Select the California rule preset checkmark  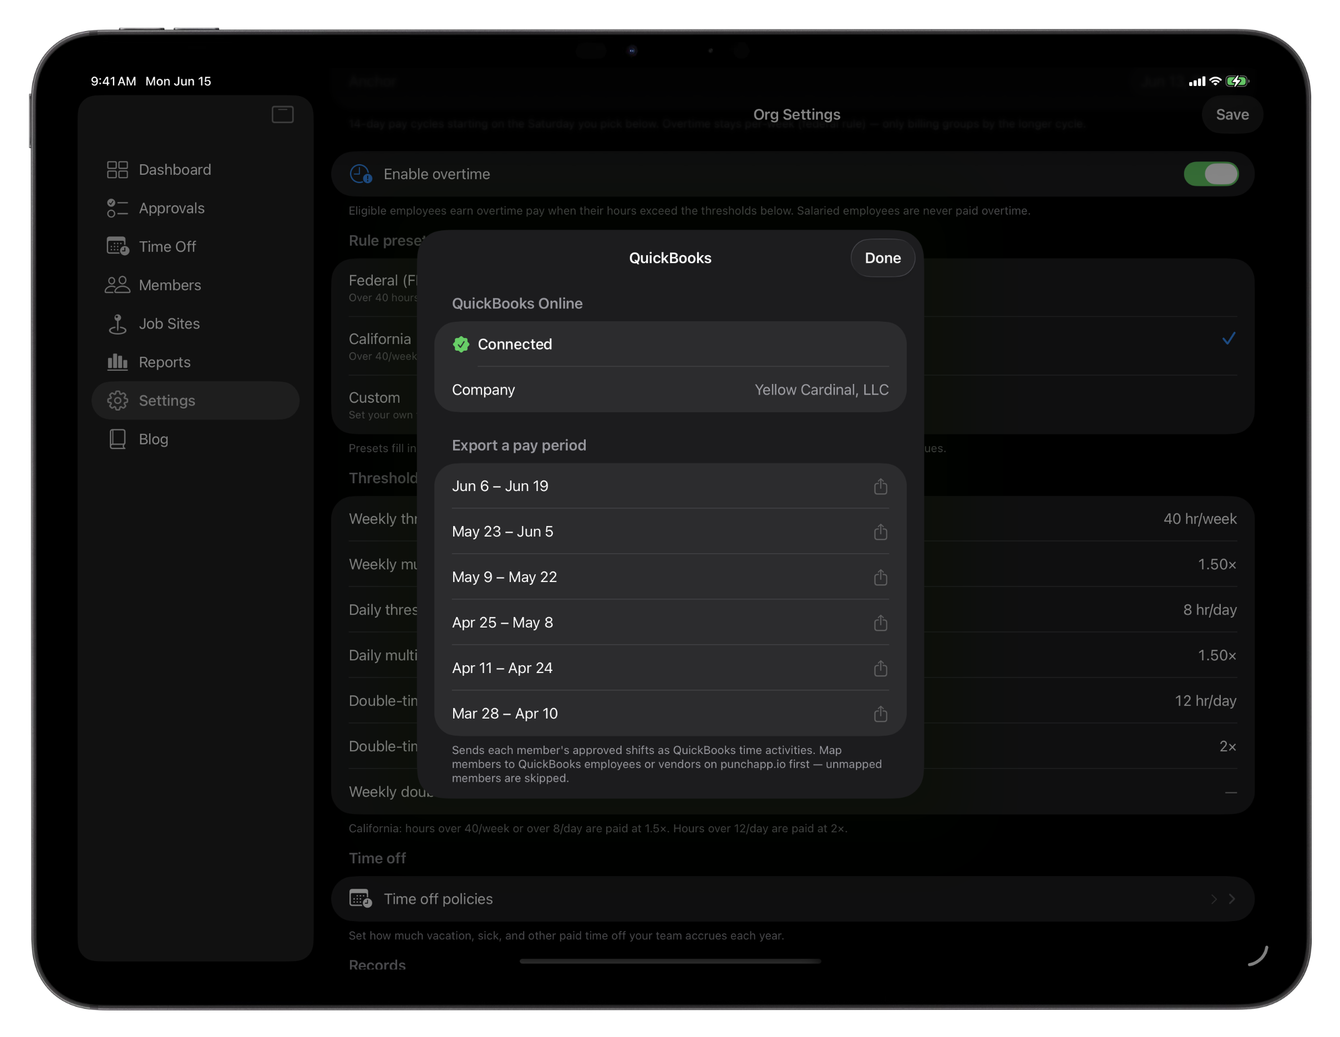[1229, 338]
